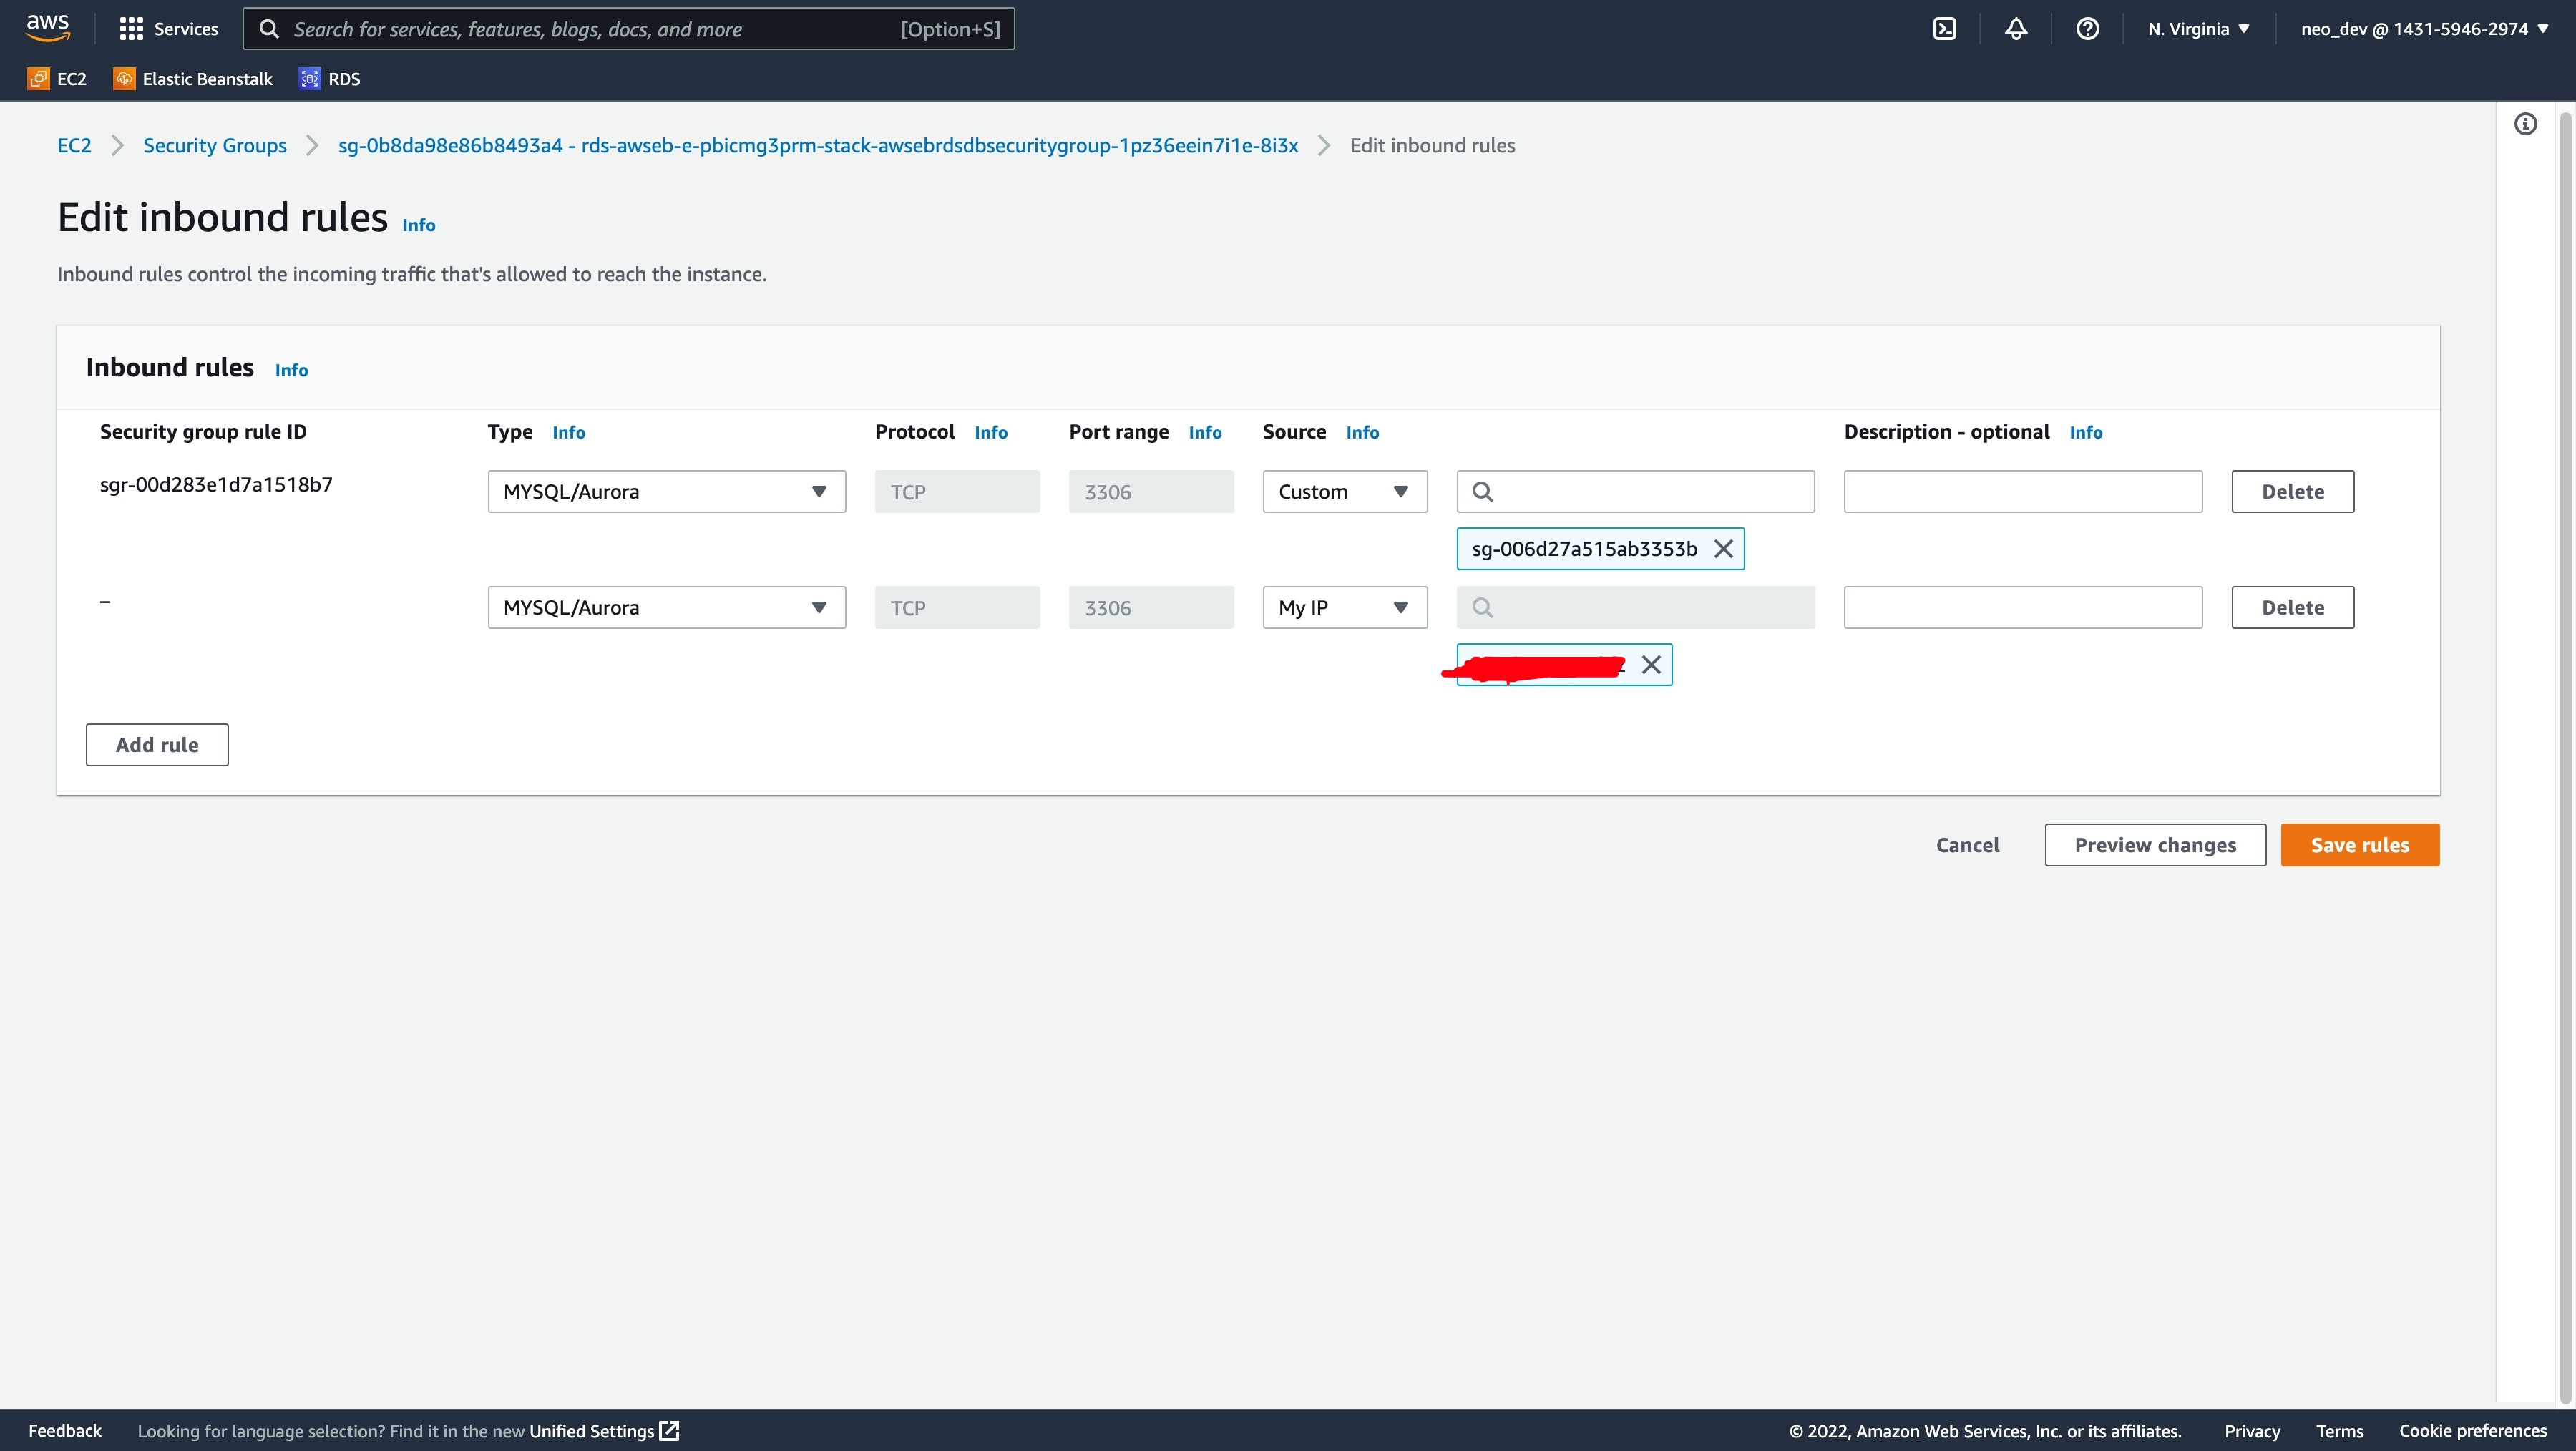
Task: Remove the redacted My IP source tag
Action: click(x=1651, y=665)
